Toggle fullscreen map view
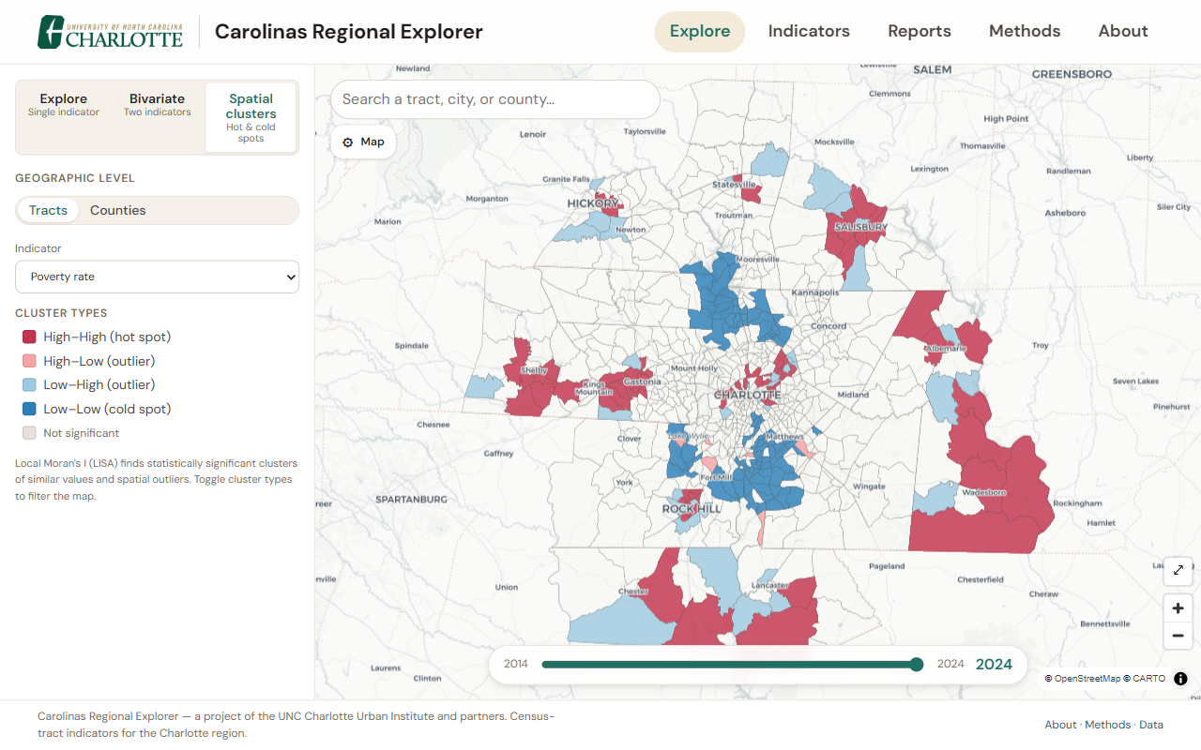Screen dimensions: 1201x750 1178,570
